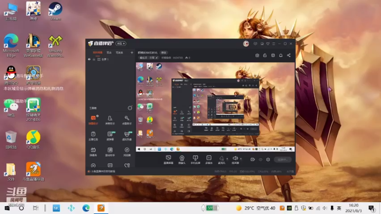Image resolution: width=381 pixels, height=214 pixels.
Task: Add a screen capture source (直播屏幕)
Action: (169, 160)
